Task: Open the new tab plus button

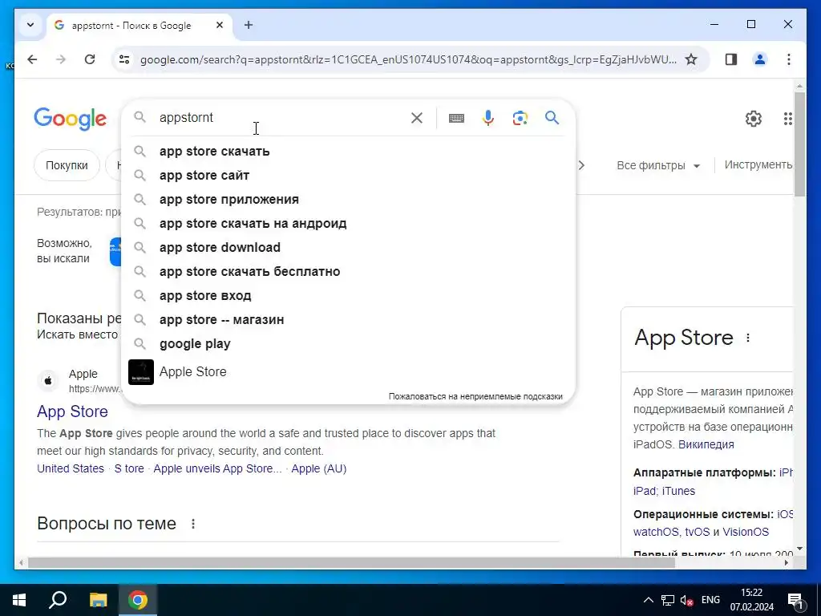Action: pos(249,25)
